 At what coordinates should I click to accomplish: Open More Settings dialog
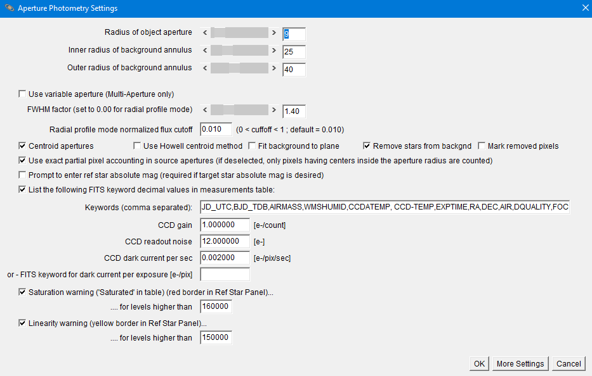point(520,363)
